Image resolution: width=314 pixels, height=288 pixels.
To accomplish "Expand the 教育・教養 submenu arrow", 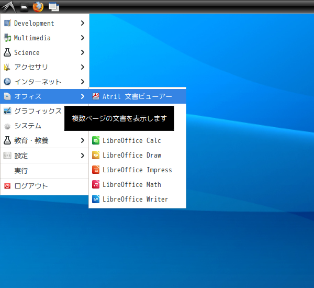I will (83, 140).
